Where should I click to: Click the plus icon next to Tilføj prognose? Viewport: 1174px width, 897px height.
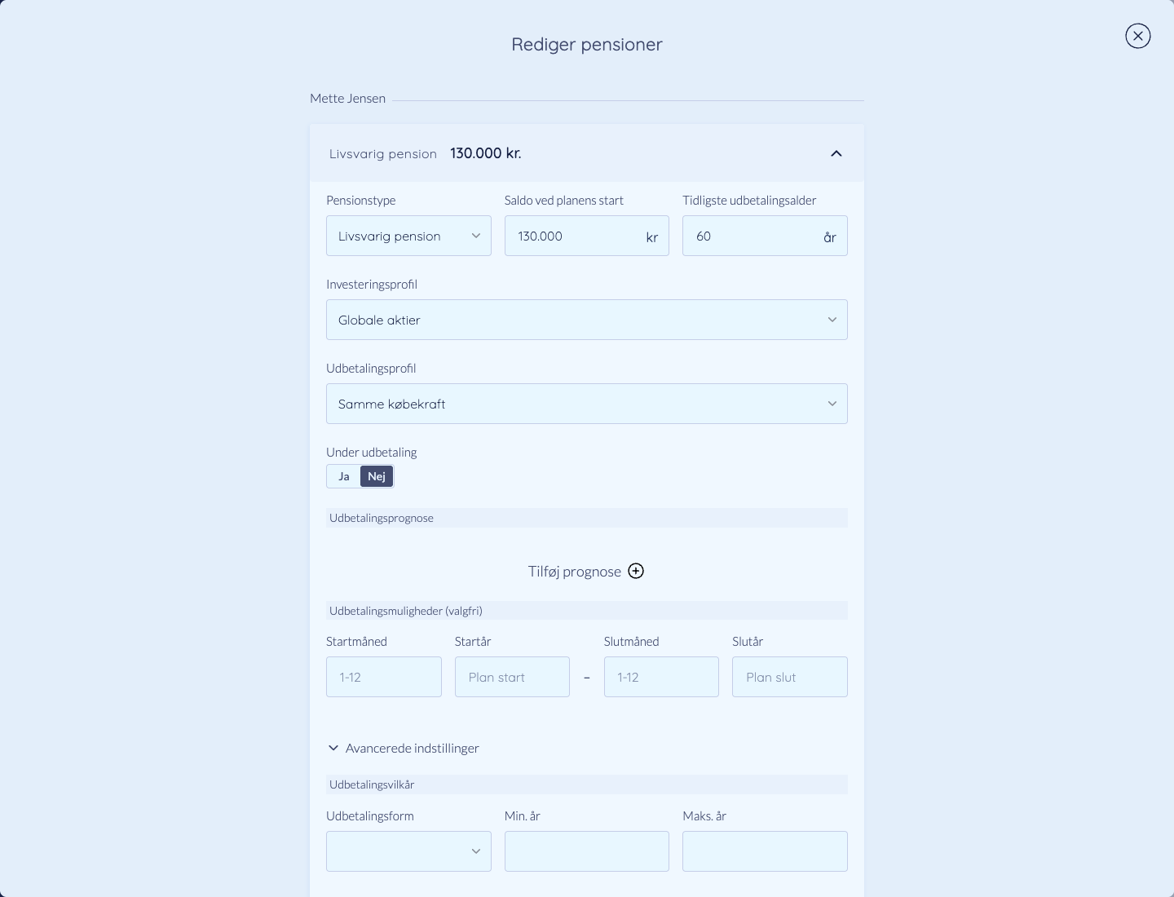[x=636, y=571]
